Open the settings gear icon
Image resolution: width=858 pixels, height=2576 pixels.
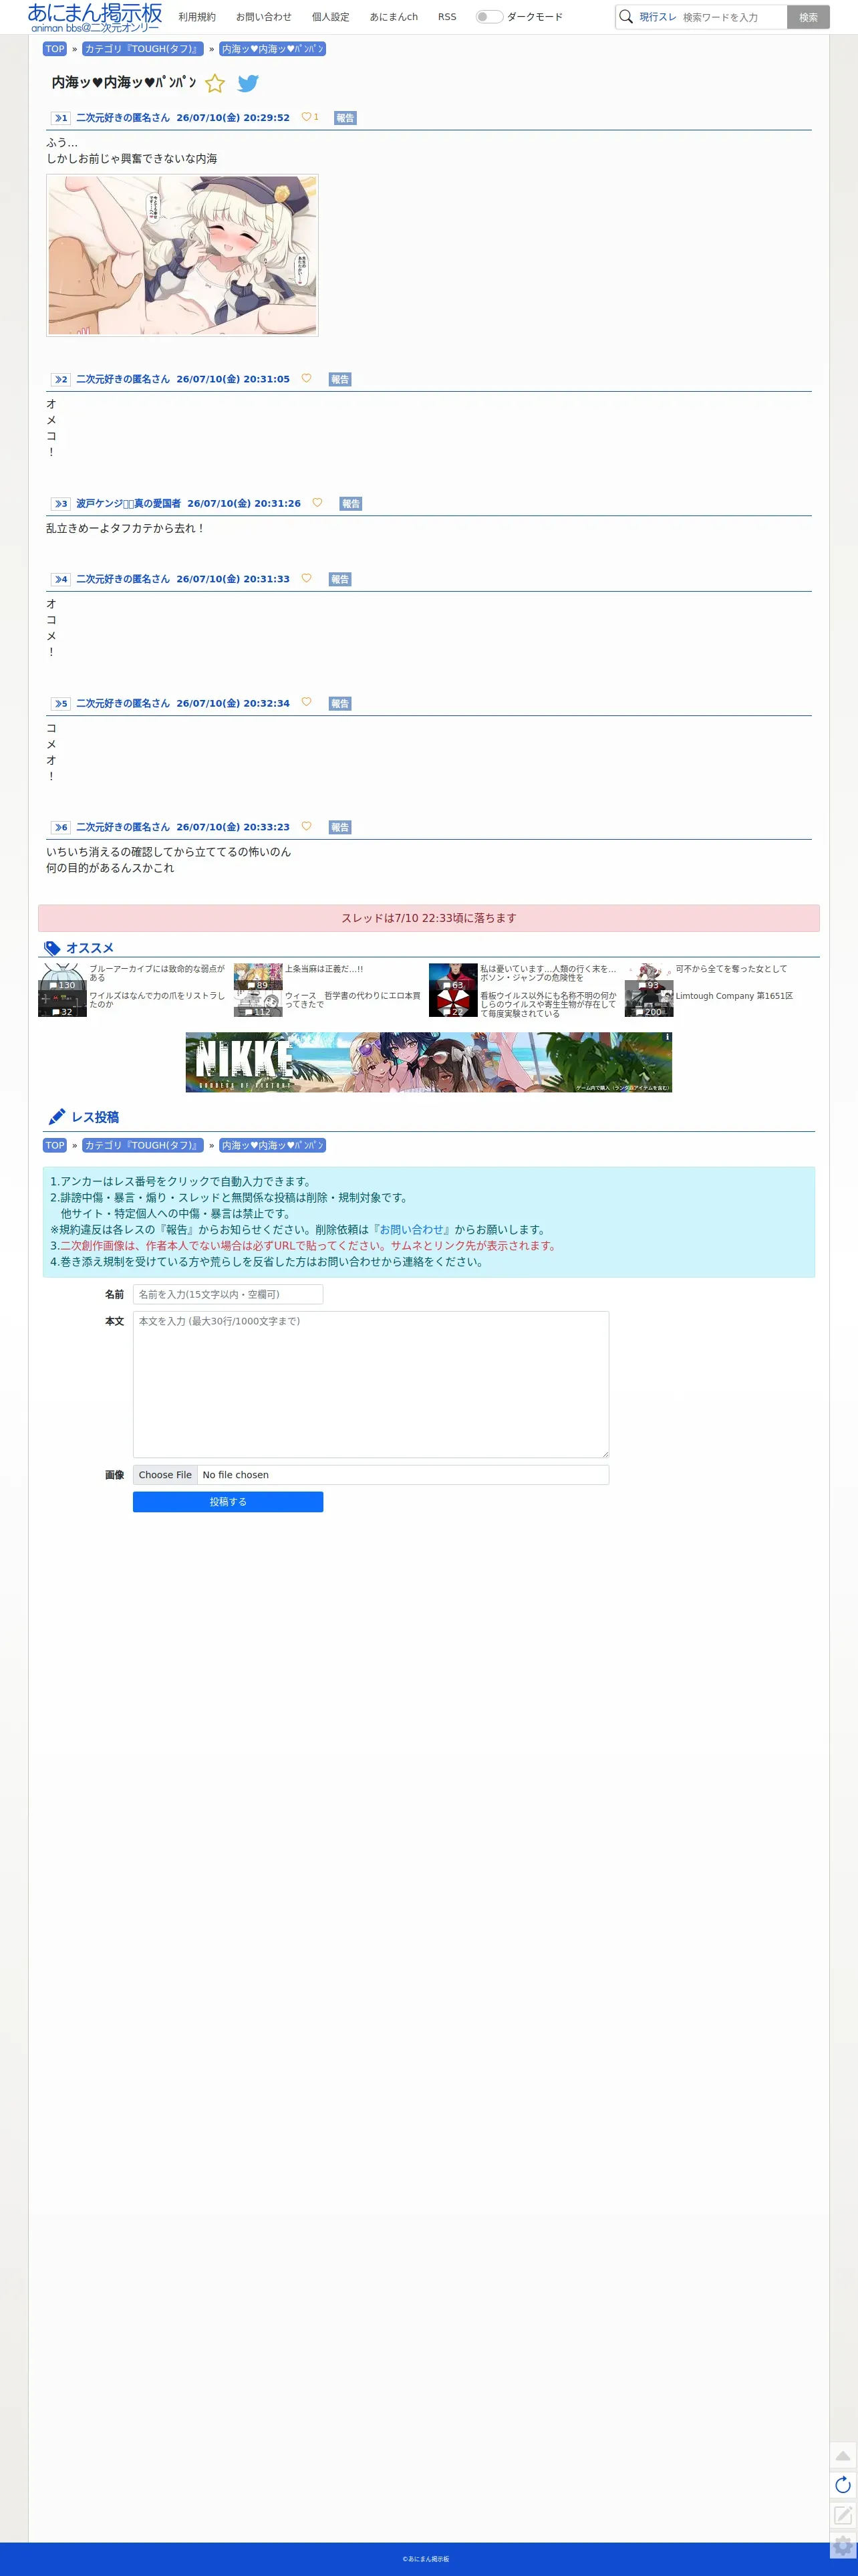(843, 2545)
